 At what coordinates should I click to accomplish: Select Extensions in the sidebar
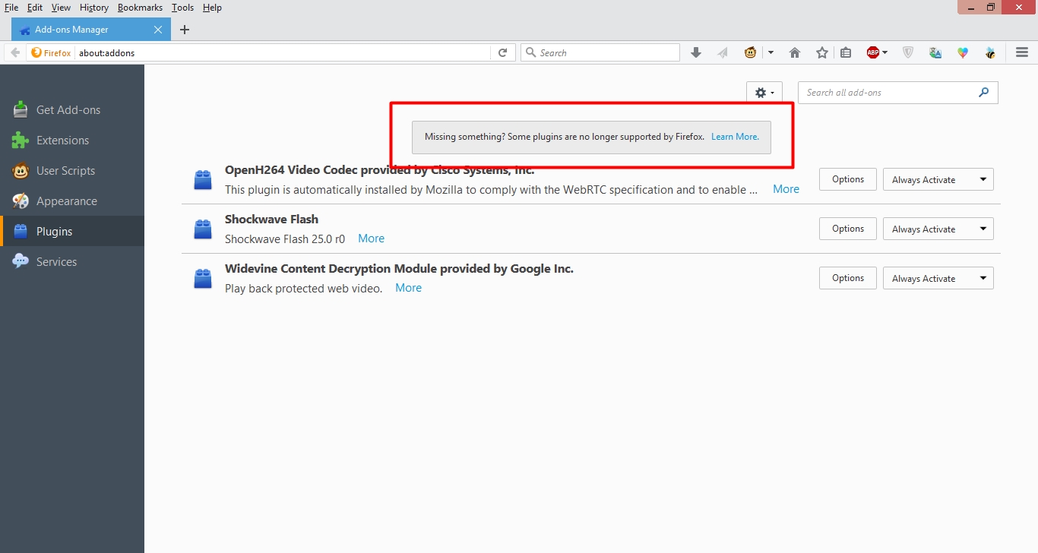[x=62, y=141]
